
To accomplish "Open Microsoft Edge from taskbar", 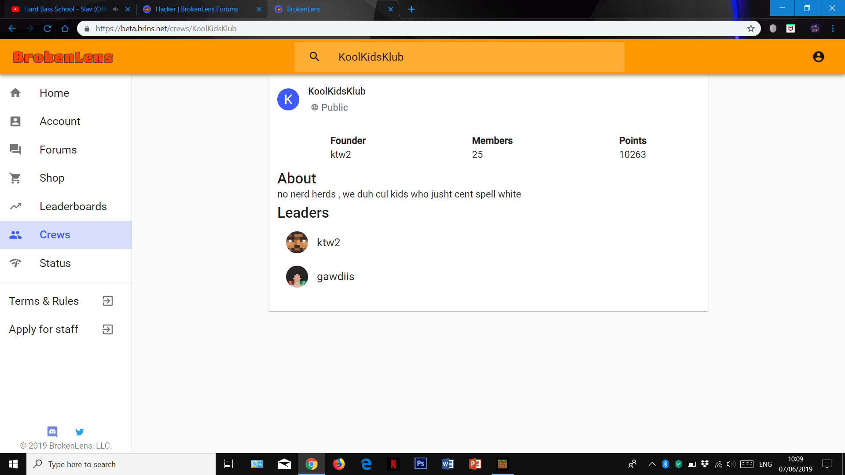I will pos(366,464).
